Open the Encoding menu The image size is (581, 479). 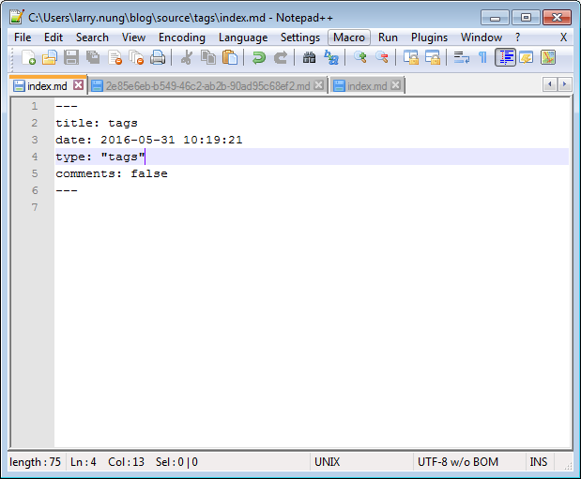click(x=181, y=37)
